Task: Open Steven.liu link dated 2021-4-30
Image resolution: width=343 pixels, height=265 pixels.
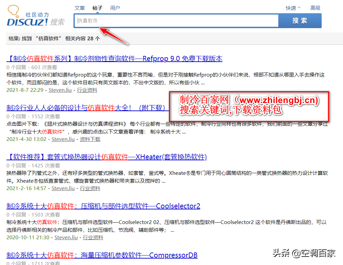Action: click(x=63, y=139)
